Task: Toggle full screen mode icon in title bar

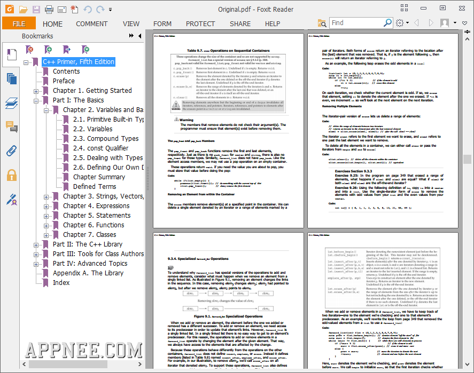Action: click(404, 8)
